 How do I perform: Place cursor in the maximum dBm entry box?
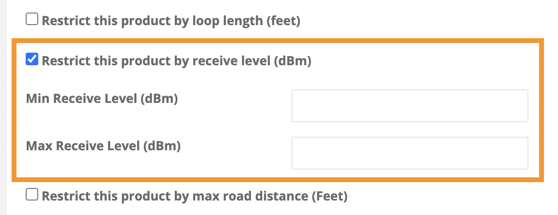[409, 153]
